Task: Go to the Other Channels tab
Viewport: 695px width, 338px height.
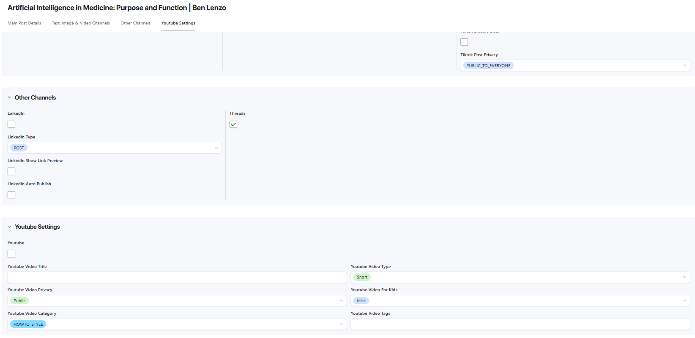Action: (x=136, y=23)
